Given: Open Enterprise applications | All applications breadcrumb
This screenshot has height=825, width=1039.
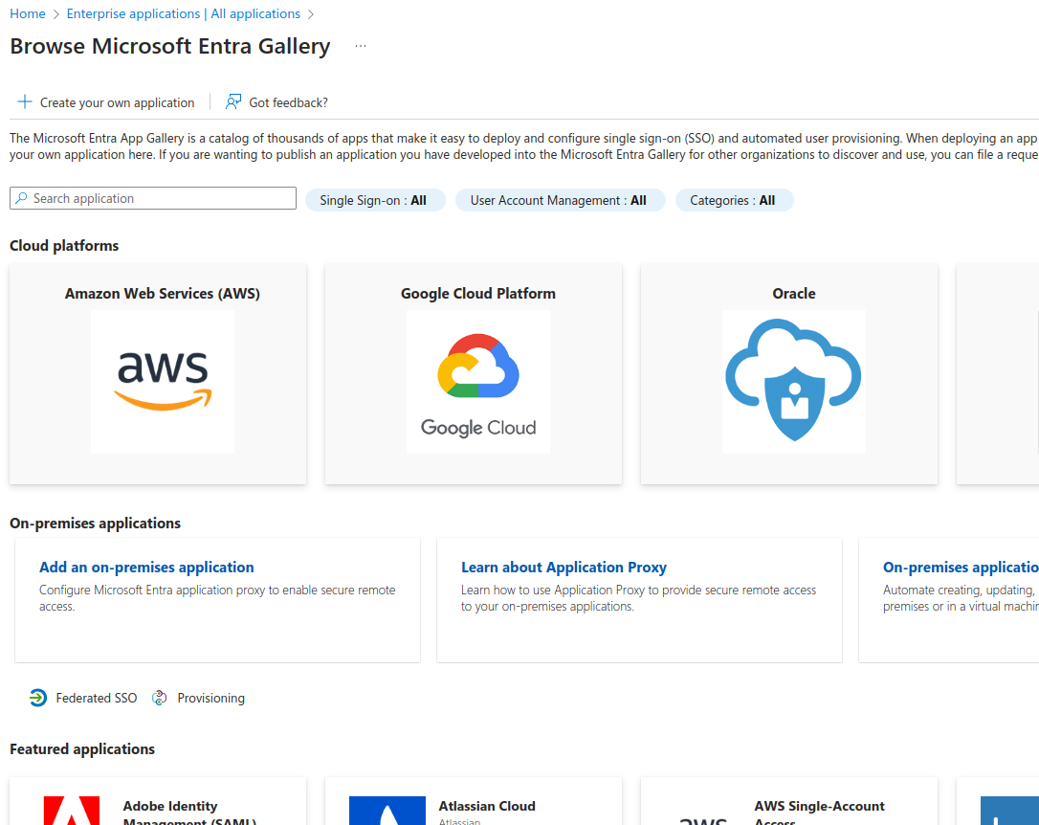Looking at the screenshot, I should coord(184,14).
